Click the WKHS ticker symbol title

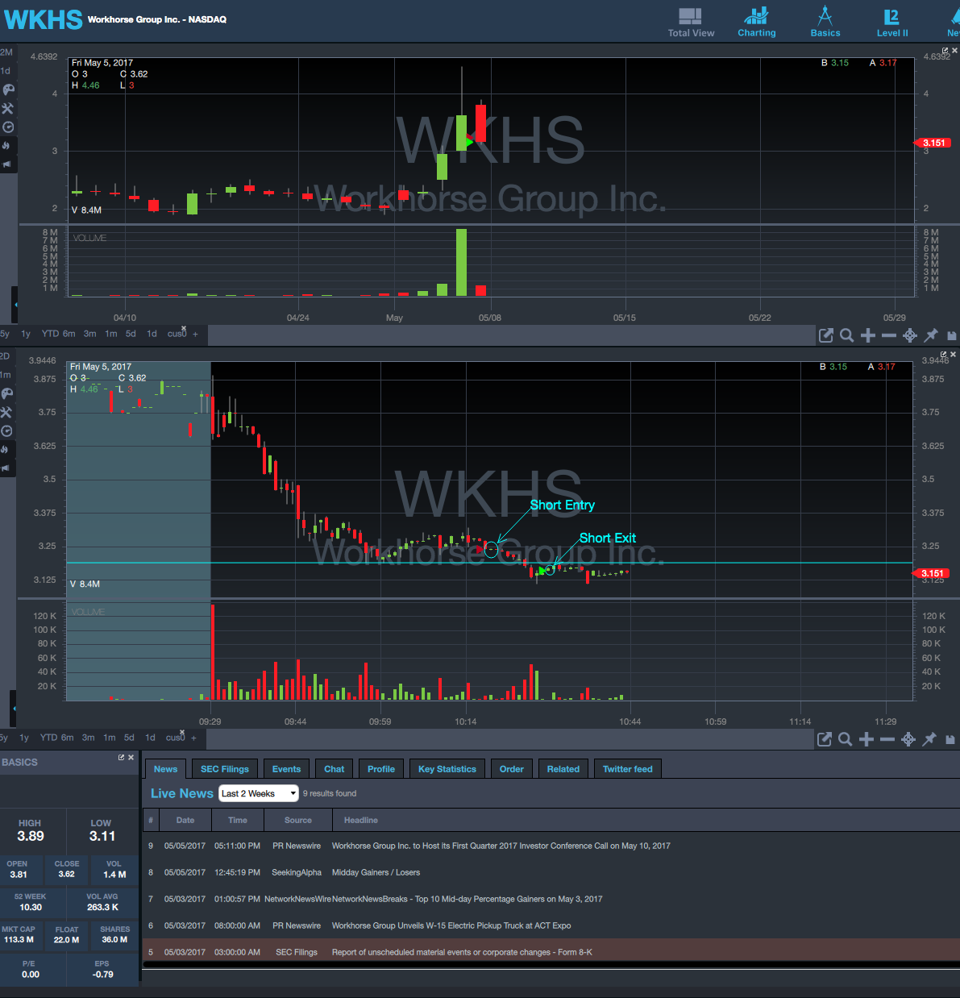(43, 19)
